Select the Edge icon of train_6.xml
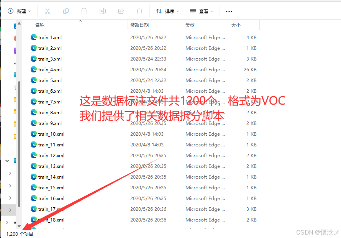The image size is (341, 238). 34,91
